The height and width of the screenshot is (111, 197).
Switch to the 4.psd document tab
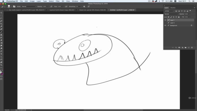tap(62, 10)
